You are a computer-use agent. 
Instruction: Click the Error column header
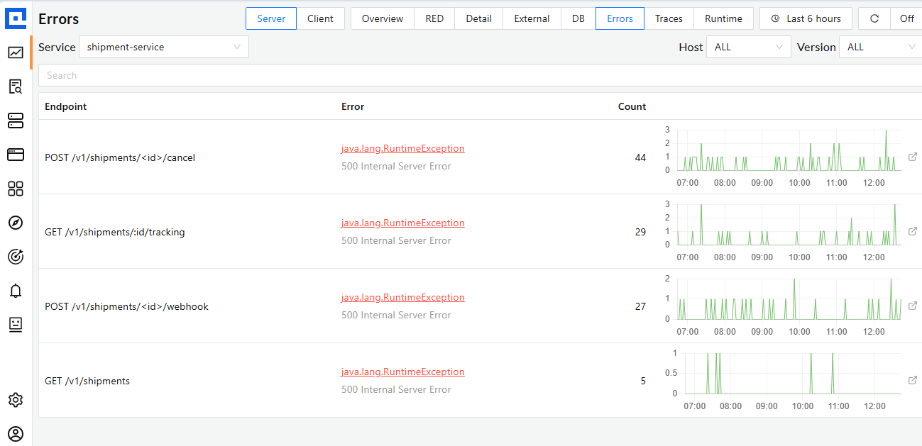(353, 106)
